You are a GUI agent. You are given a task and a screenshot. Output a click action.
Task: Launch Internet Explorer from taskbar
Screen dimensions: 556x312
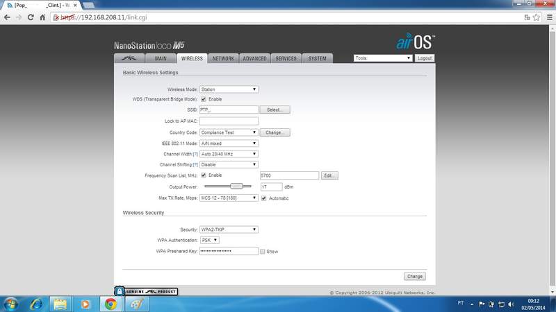click(36, 304)
